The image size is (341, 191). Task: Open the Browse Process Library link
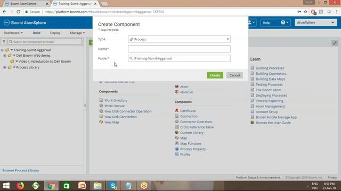pyautogui.click(x=21, y=170)
